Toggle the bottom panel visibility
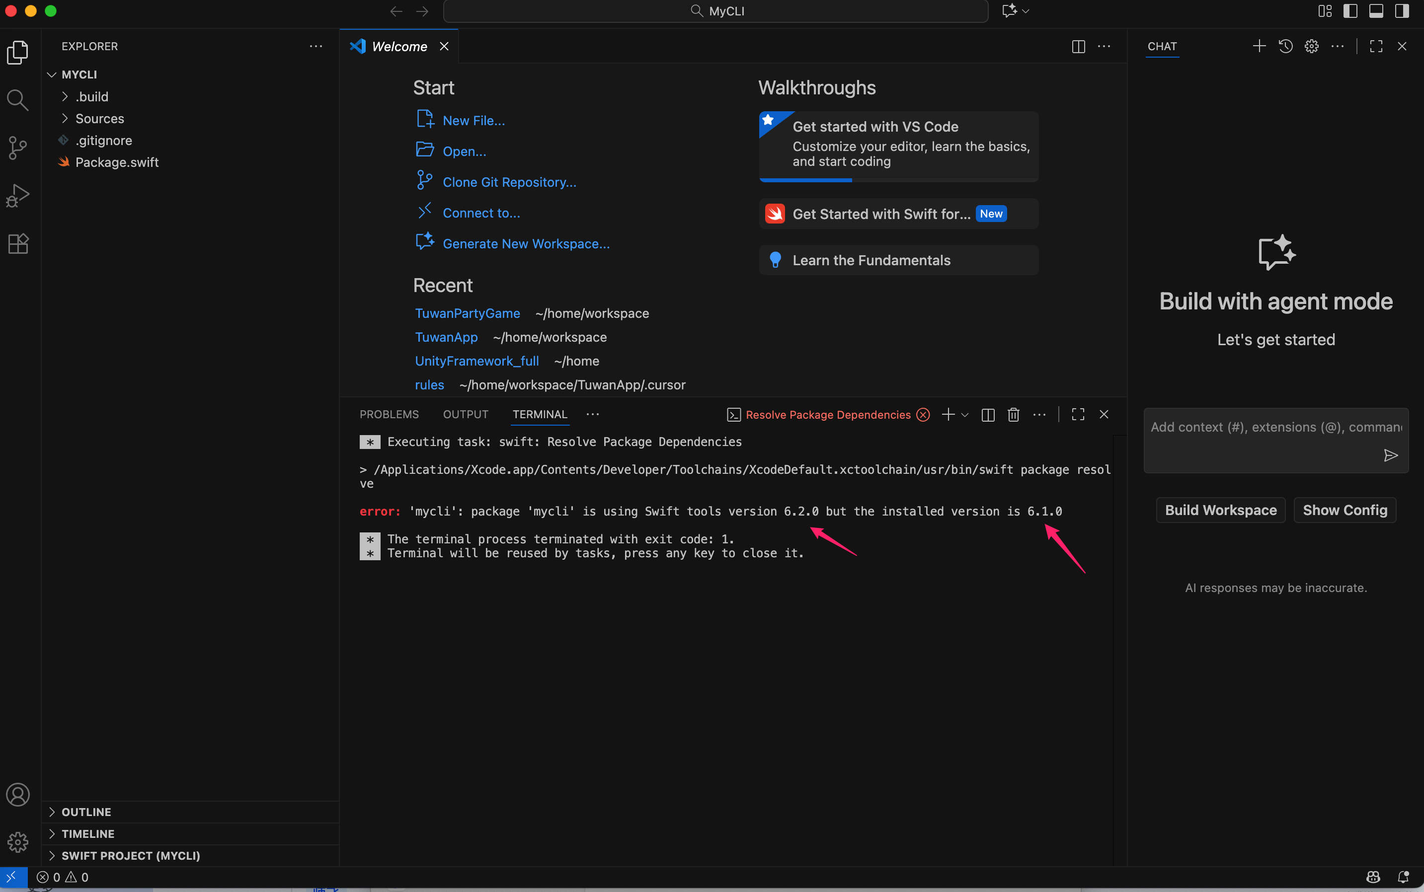Image resolution: width=1424 pixels, height=892 pixels. click(x=1376, y=11)
